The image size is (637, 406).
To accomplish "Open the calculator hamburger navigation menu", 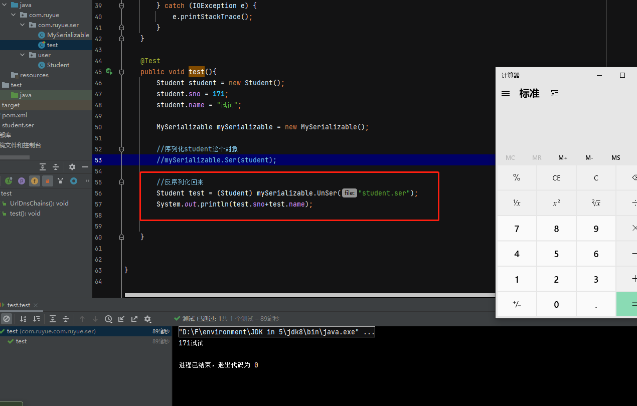I will click(x=506, y=94).
